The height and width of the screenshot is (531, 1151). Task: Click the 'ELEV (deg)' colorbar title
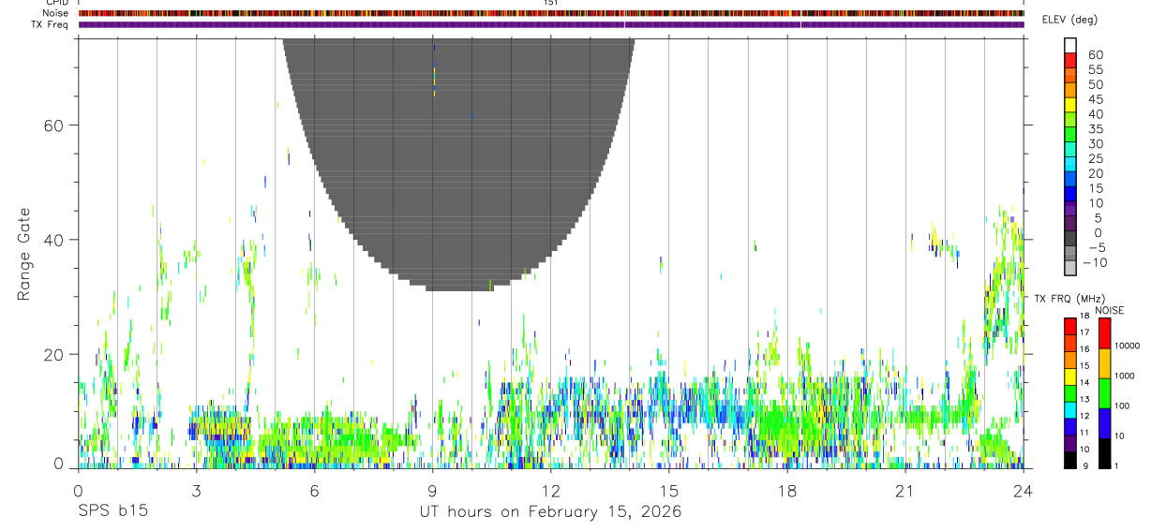[x=1069, y=20]
